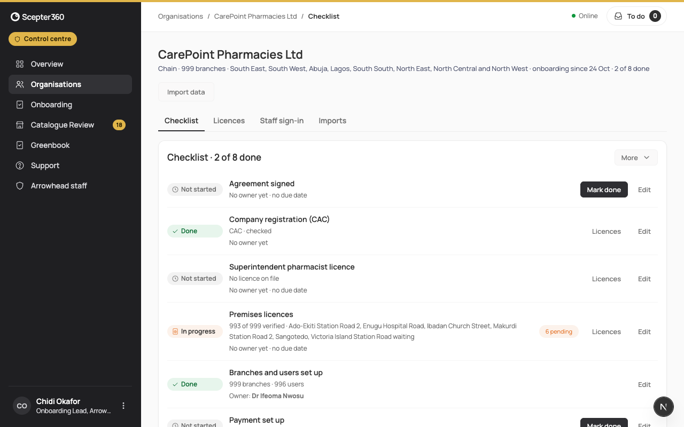This screenshot has width=684, height=427.
Task: Edit the Premises licences item
Action: [644, 331]
